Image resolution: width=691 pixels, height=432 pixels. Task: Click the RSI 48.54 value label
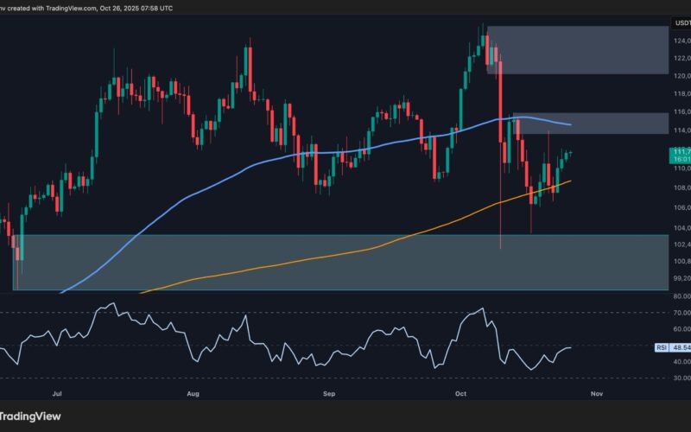pyautogui.click(x=680, y=347)
